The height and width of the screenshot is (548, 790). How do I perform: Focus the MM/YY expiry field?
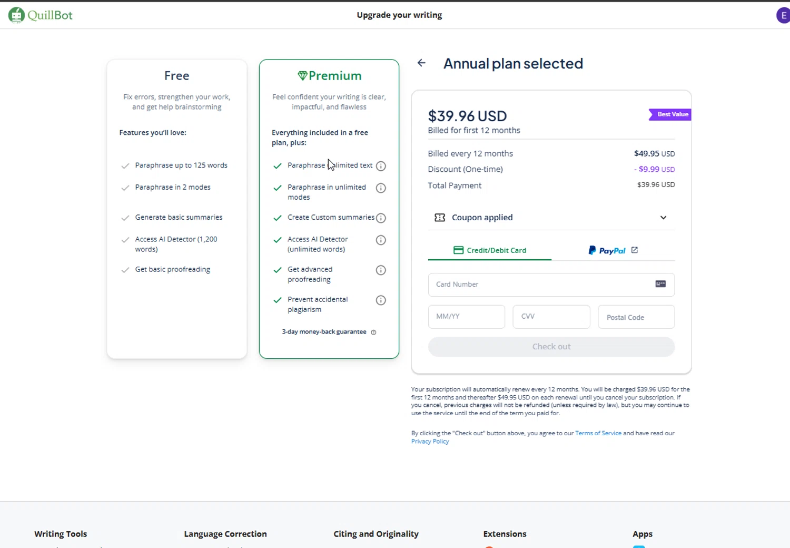pos(466,317)
